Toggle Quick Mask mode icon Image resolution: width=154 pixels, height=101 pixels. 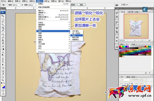click(x=3, y=90)
